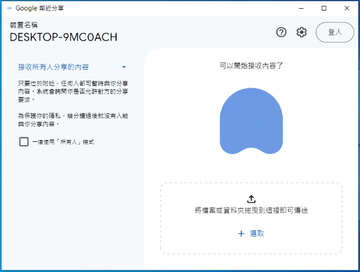360x272 pixels.
Task: Click the blue device avatar shape
Action: (x=251, y=121)
